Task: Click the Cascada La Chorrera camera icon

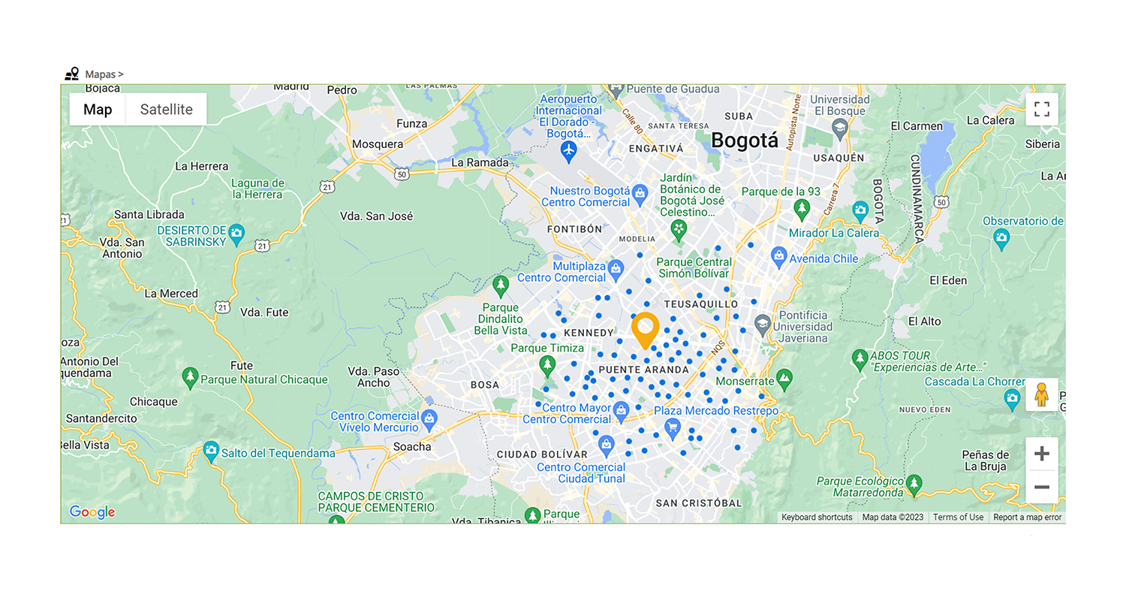Action: 1013,398
